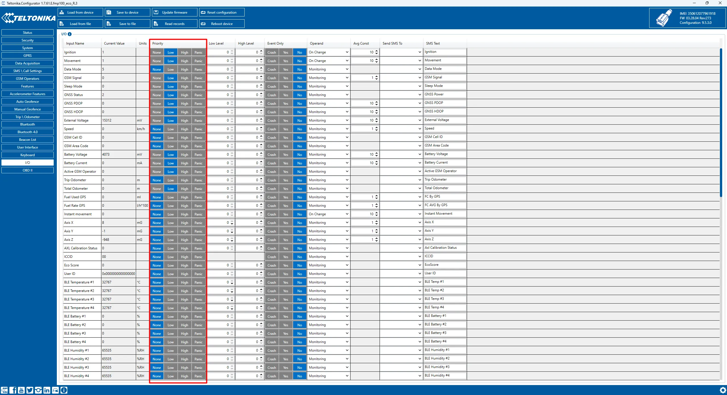Click the Update firmware icon

click(156, 12)
